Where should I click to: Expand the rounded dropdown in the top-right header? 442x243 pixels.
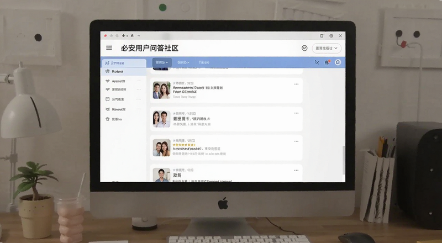[x=327, y=48]
